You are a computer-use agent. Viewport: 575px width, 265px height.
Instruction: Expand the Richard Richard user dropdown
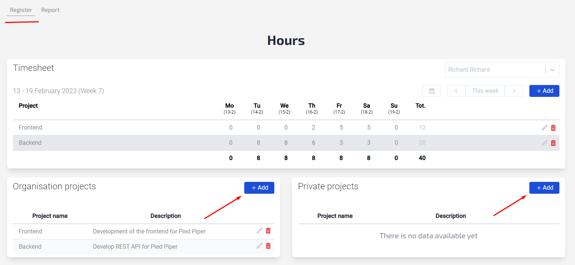click(x=494, y=70)
